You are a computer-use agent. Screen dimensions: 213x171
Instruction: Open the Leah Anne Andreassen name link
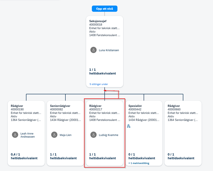28,135
